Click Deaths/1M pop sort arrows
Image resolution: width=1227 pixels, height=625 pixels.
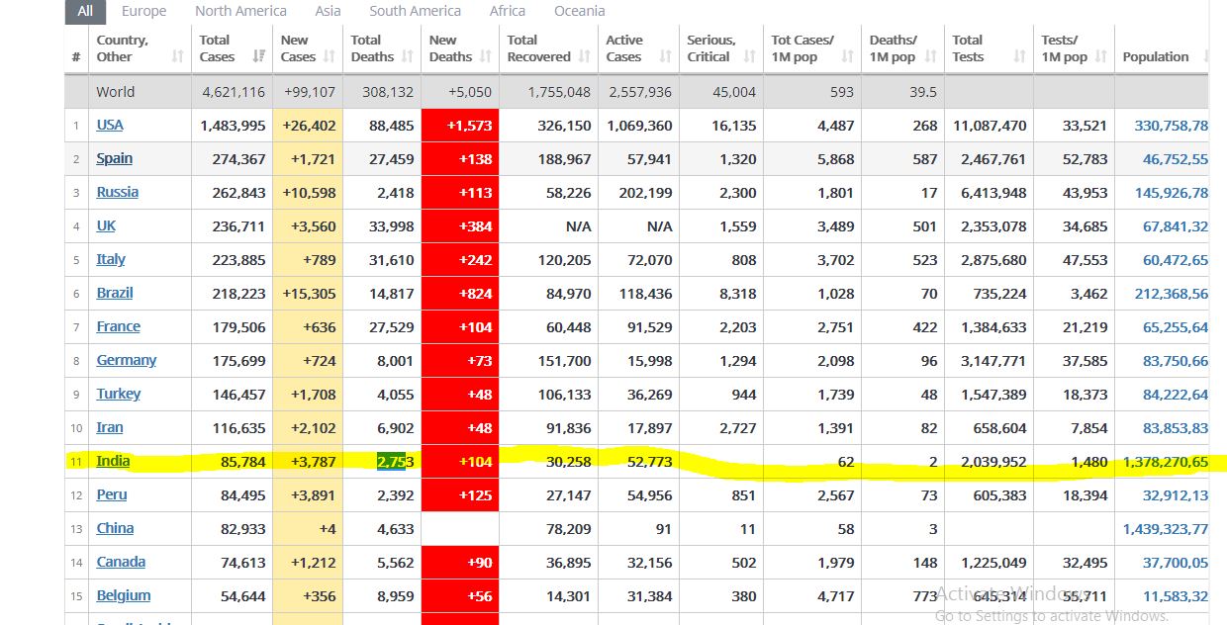click(x=930, y=57)
